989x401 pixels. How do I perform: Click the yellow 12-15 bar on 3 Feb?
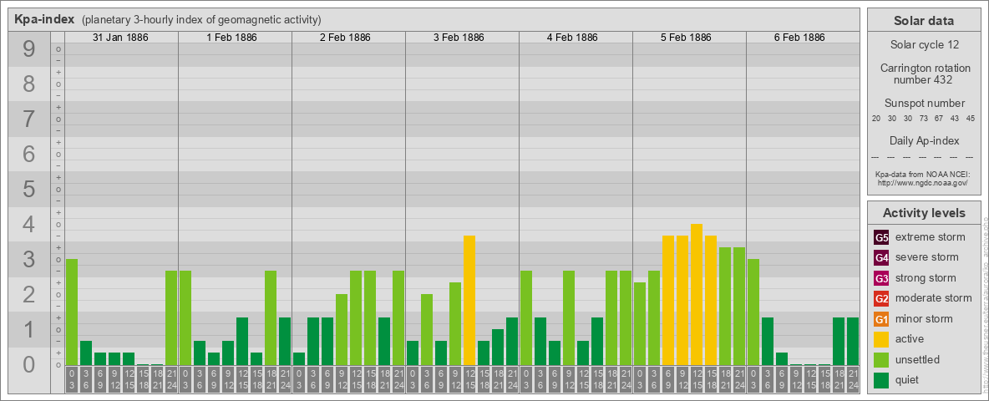point(469,300)
